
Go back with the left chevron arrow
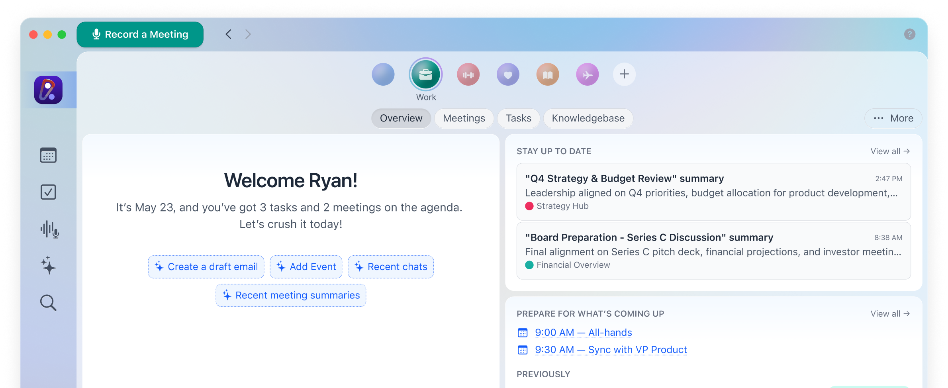(x=228, y=34)
